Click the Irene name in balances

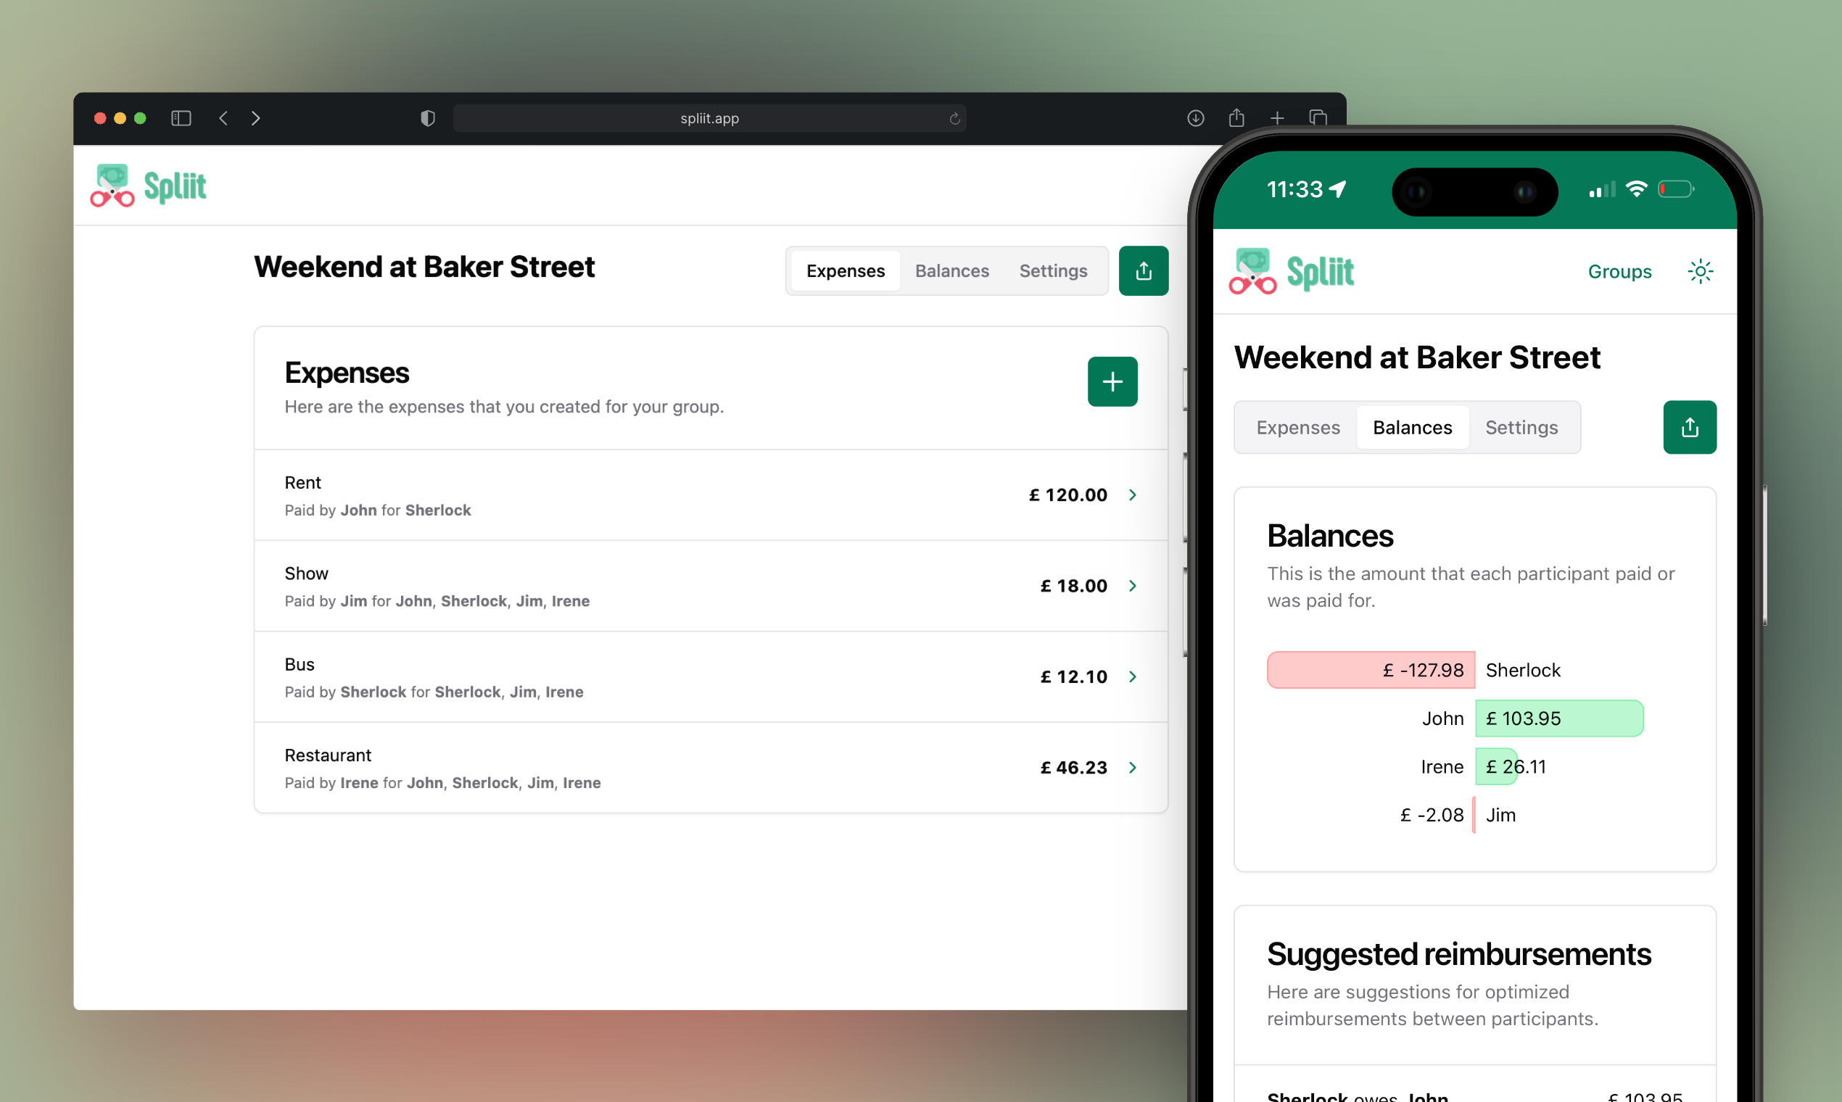click(1442, 766)
